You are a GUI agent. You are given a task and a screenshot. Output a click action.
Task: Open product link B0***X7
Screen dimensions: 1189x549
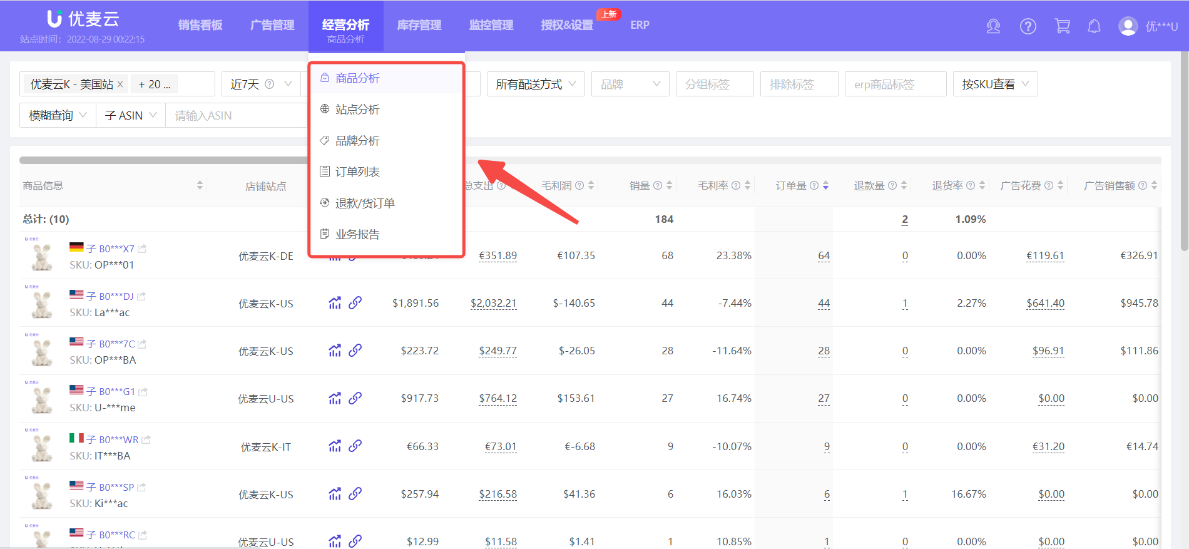[116, 249]
